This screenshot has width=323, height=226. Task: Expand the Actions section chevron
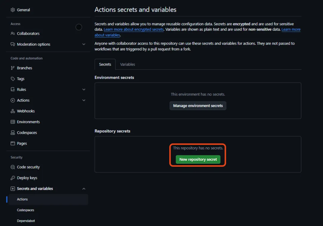tap(84, 100)
